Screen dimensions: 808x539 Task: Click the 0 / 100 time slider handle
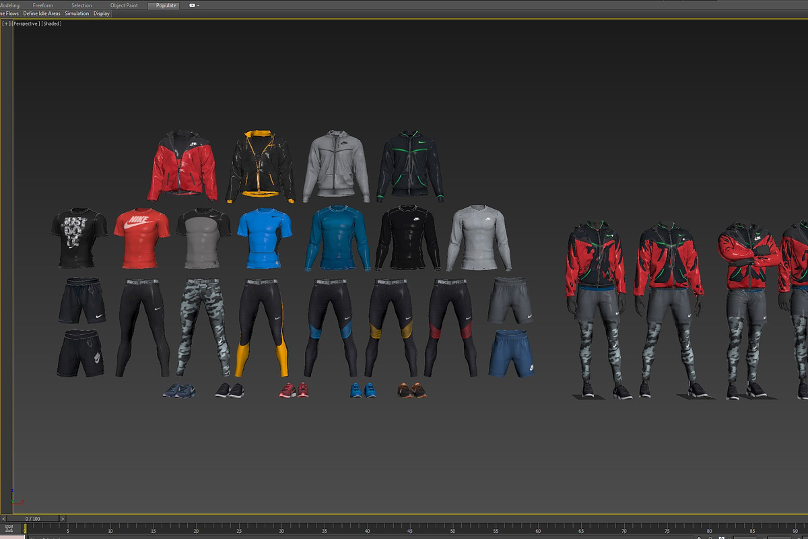point(32,519)
